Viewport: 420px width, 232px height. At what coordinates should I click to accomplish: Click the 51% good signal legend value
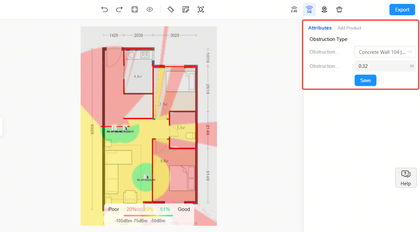pos(165,209)
